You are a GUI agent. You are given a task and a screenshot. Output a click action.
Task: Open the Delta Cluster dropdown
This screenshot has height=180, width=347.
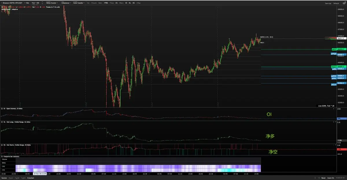coord(52,3)
